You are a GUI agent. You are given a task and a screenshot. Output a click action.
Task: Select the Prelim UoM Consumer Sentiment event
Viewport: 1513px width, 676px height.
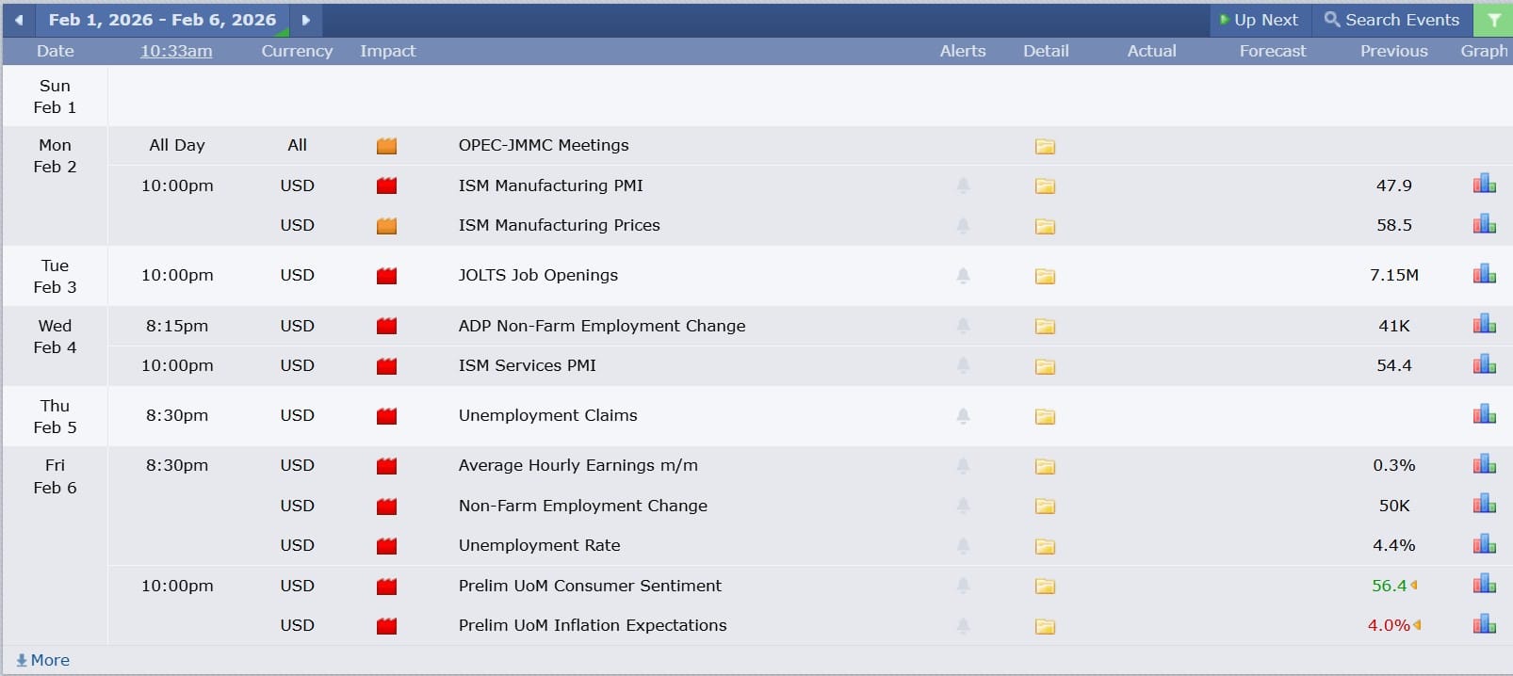pos(590,586)
